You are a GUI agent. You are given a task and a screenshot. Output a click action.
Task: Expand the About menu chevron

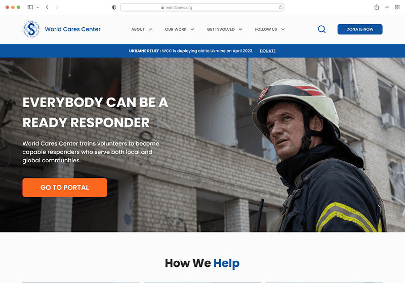150,29
